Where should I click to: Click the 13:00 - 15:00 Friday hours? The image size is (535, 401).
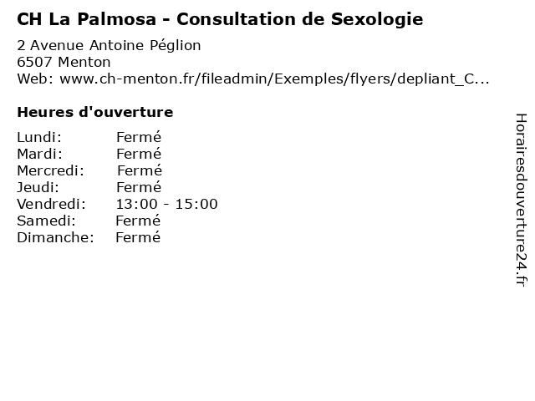pyautogui.click(x=167, y=204)
